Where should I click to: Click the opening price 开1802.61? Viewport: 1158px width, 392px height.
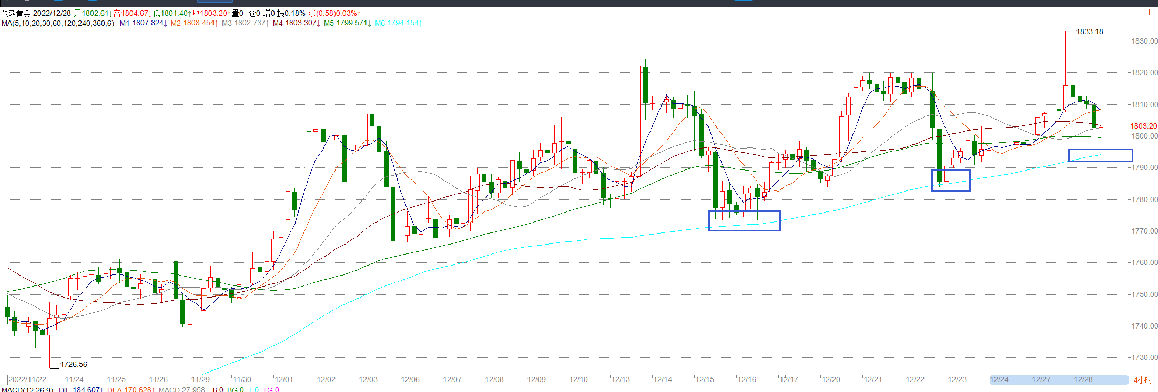[x=93, y=13]
